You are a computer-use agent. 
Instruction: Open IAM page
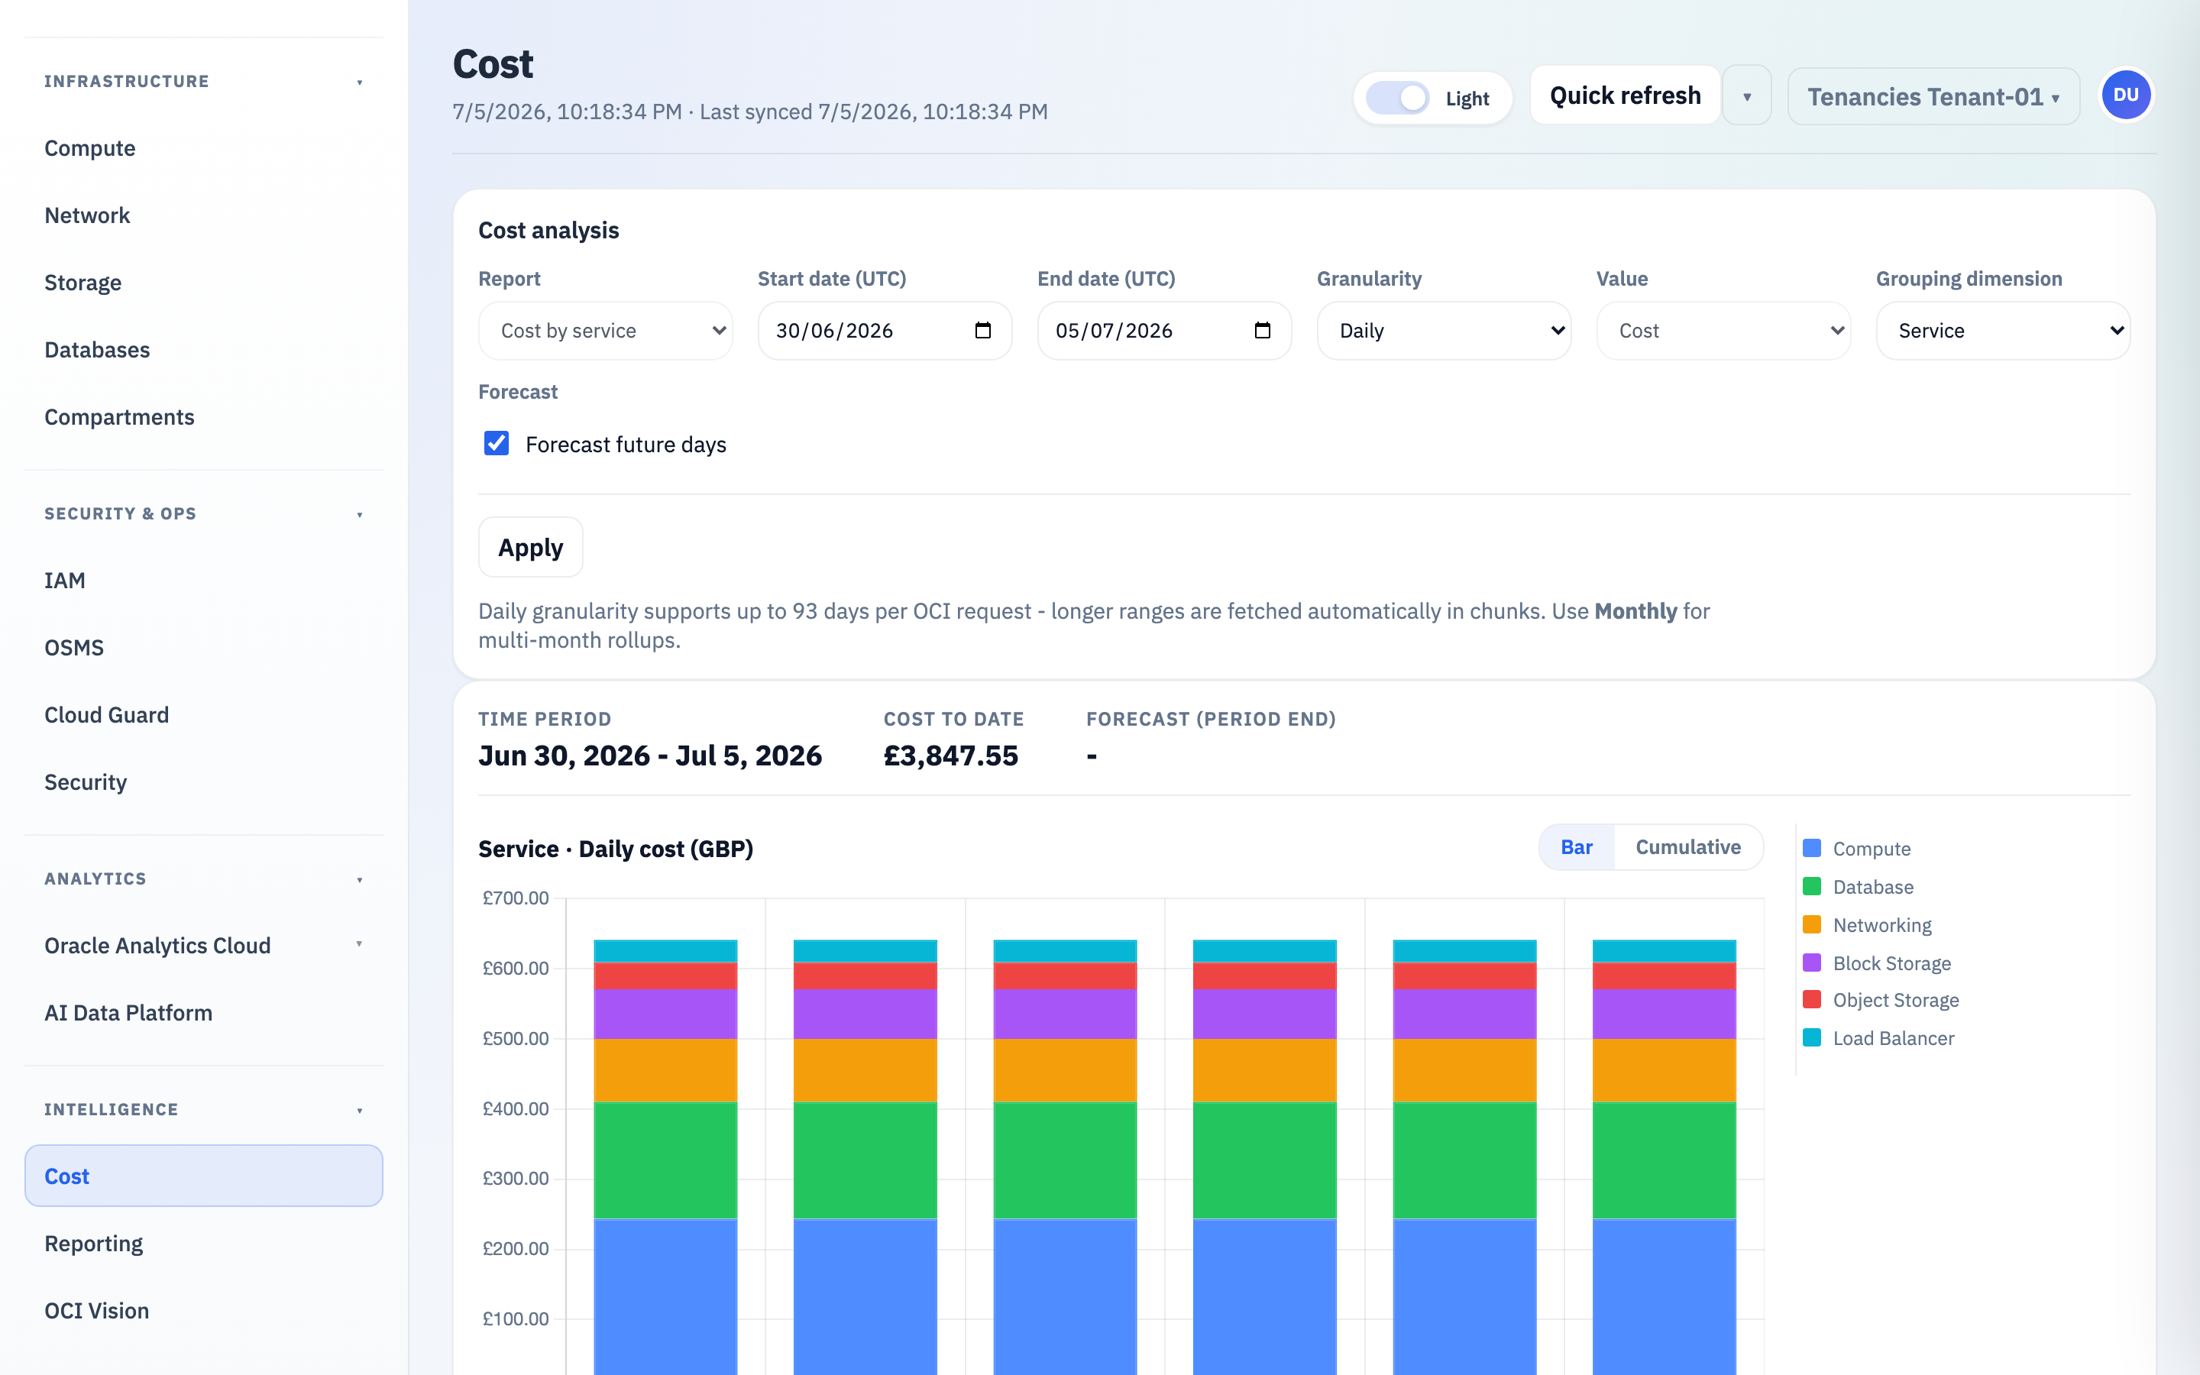pyautogui.click(x=204, y=581)
